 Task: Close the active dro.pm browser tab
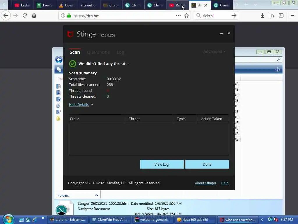pyautogui.click(x=206, y=5)
